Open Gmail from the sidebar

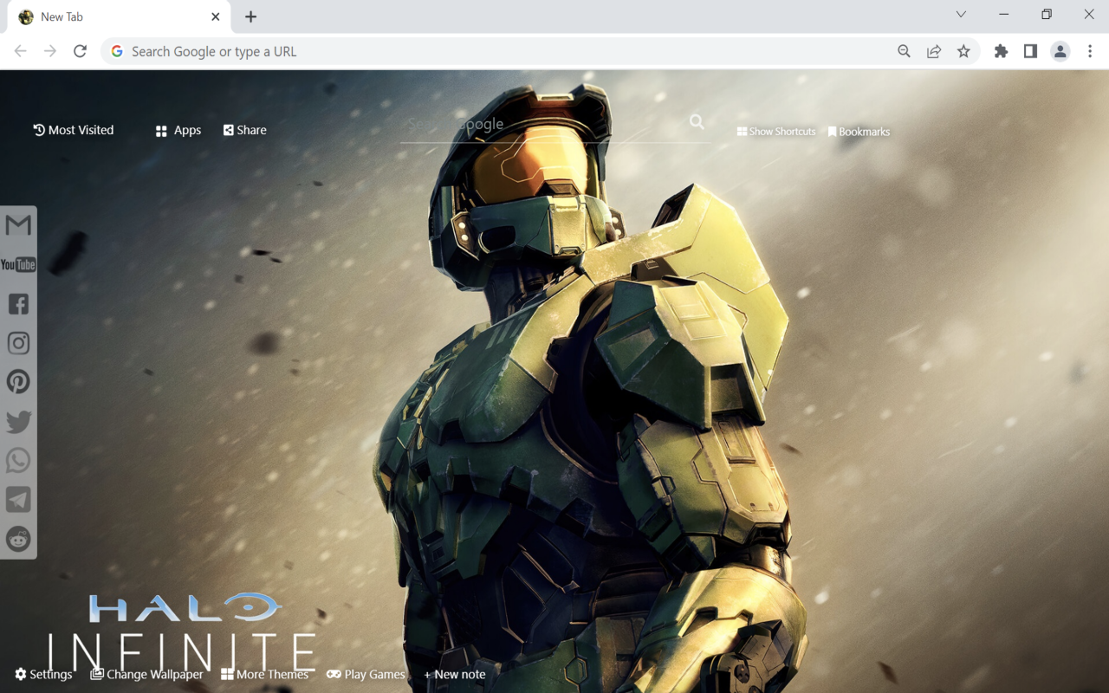(x=18, y=224)
